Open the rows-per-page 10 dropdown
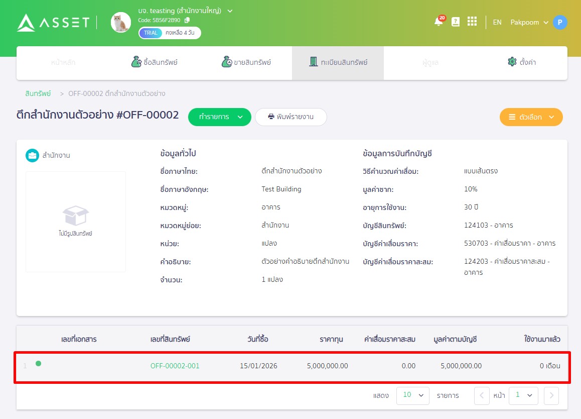This screenshot has width=581, height=419. 412,395
